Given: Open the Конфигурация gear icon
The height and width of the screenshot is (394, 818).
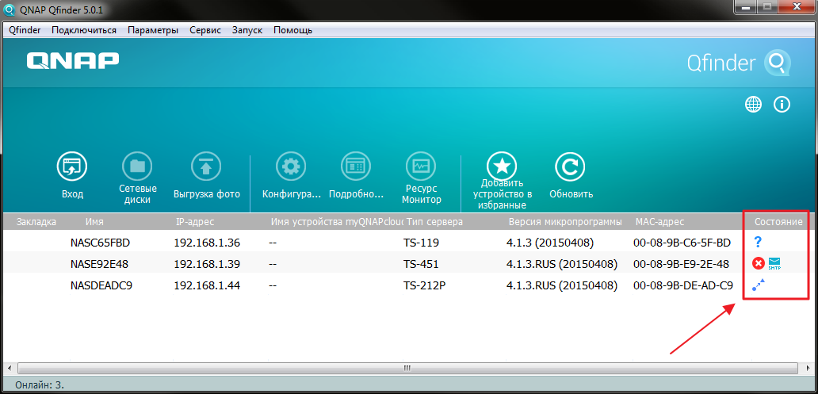Looking at the screenshot, I should (x=291, y=167).
